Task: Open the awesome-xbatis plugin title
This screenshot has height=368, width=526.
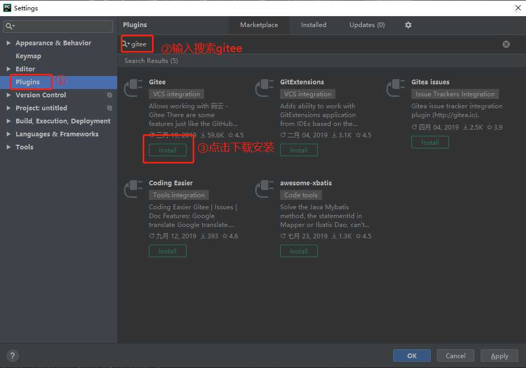Action: click(306, 183)
